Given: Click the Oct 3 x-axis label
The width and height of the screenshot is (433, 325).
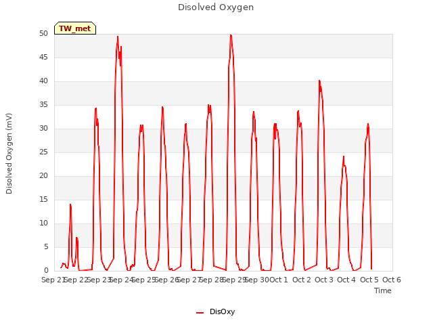Looking at the screenshot, I should (x=324, y=280).
